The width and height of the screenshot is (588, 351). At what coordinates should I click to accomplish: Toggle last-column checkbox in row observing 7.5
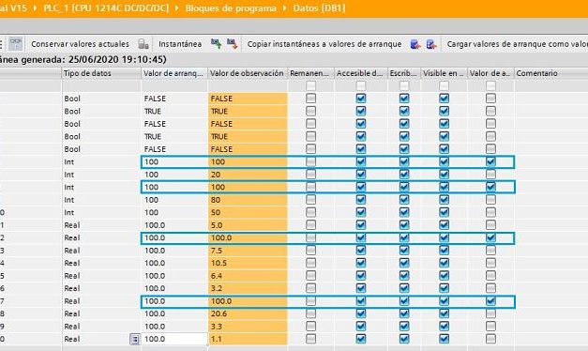[490, 251]
